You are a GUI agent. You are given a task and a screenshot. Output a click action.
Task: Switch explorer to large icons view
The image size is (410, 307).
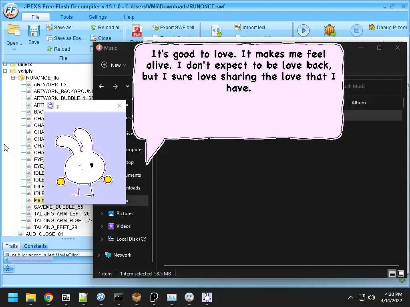(x=400, y=273)
